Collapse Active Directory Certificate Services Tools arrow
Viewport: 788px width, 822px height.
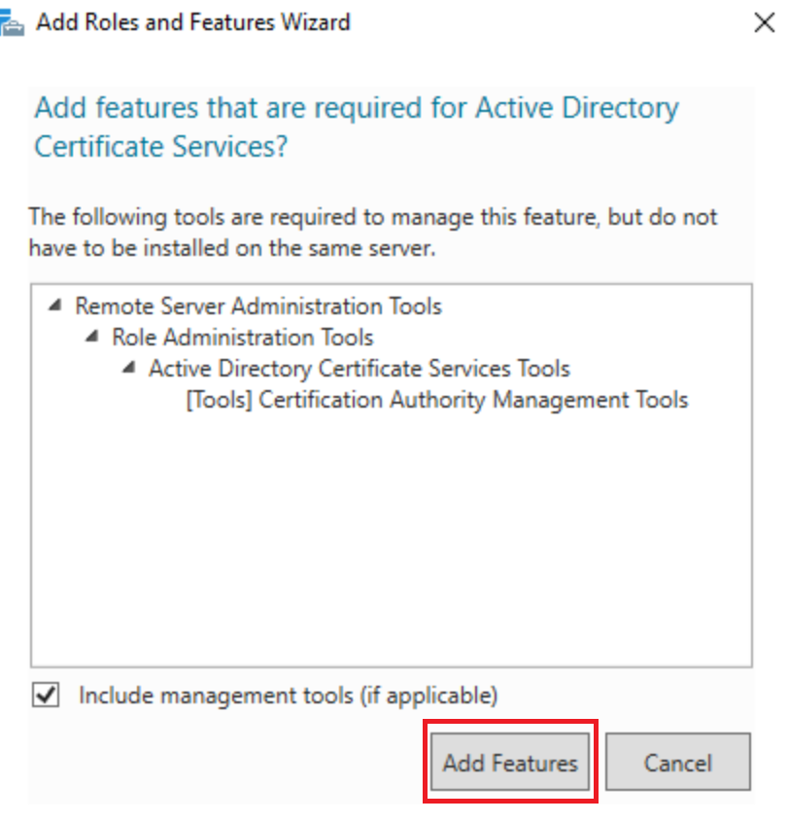coord(129,368)
